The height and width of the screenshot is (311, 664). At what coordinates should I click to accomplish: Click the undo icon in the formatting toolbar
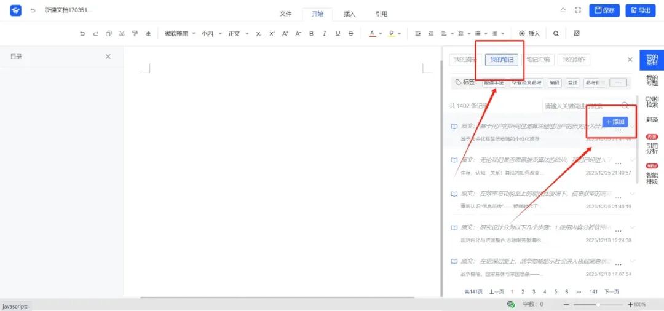[x=82, y=34]
